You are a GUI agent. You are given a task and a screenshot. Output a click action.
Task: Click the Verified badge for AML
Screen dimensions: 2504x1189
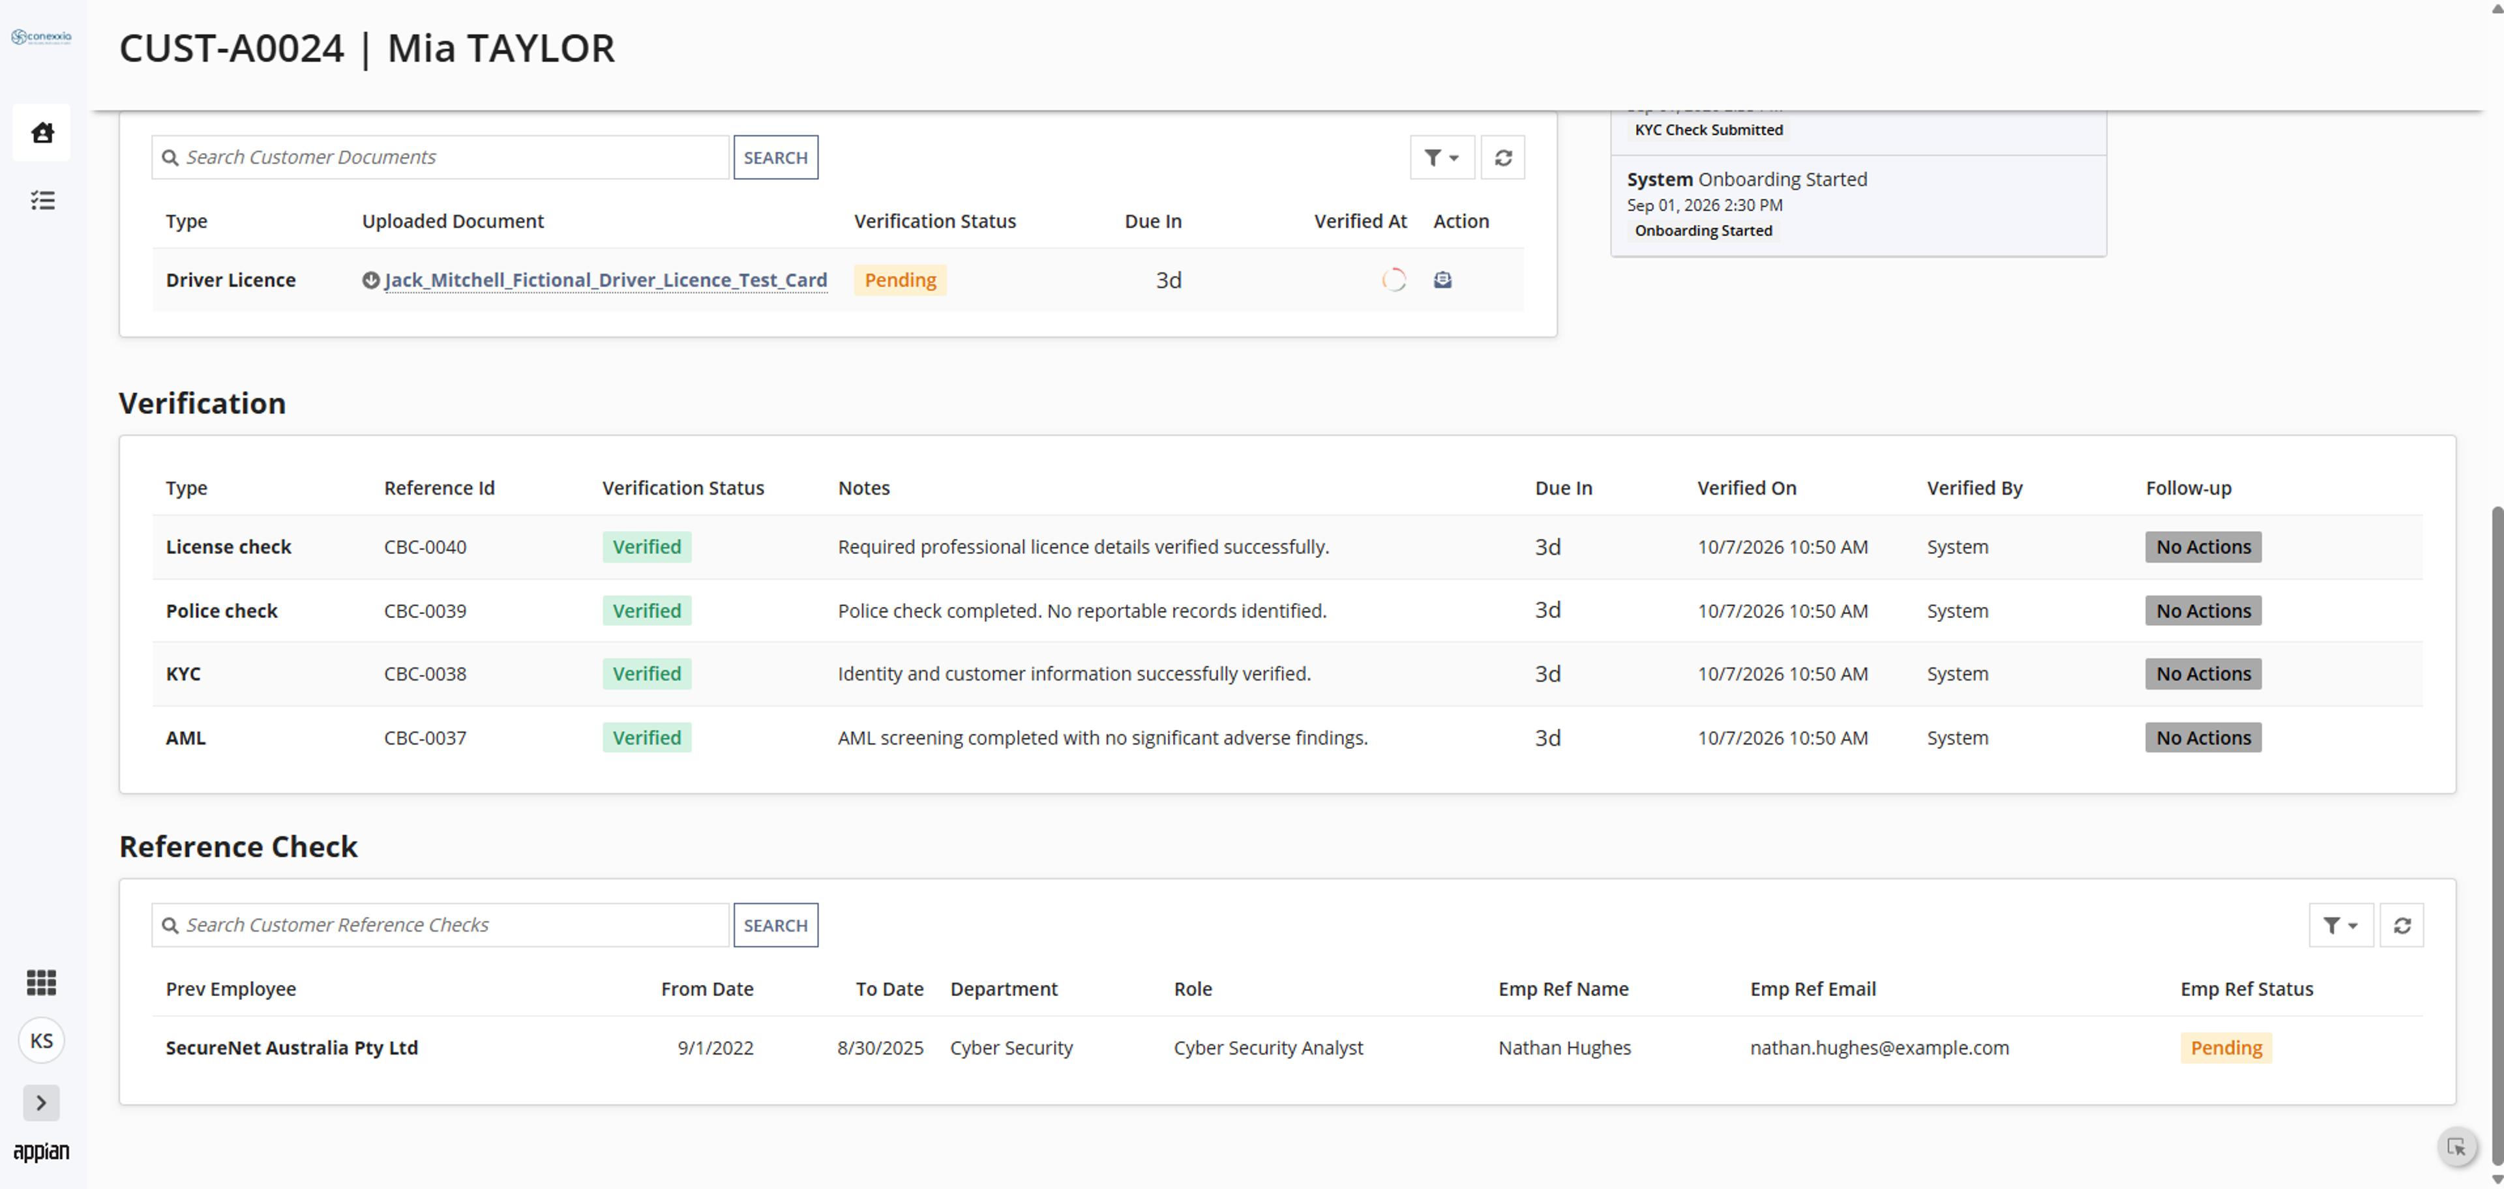(646, 737)
